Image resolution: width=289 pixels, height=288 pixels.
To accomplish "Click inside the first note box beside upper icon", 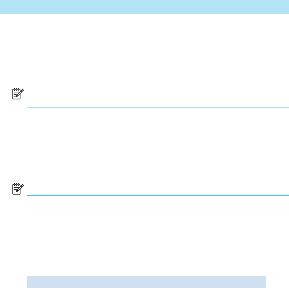I will click(158, 96).
